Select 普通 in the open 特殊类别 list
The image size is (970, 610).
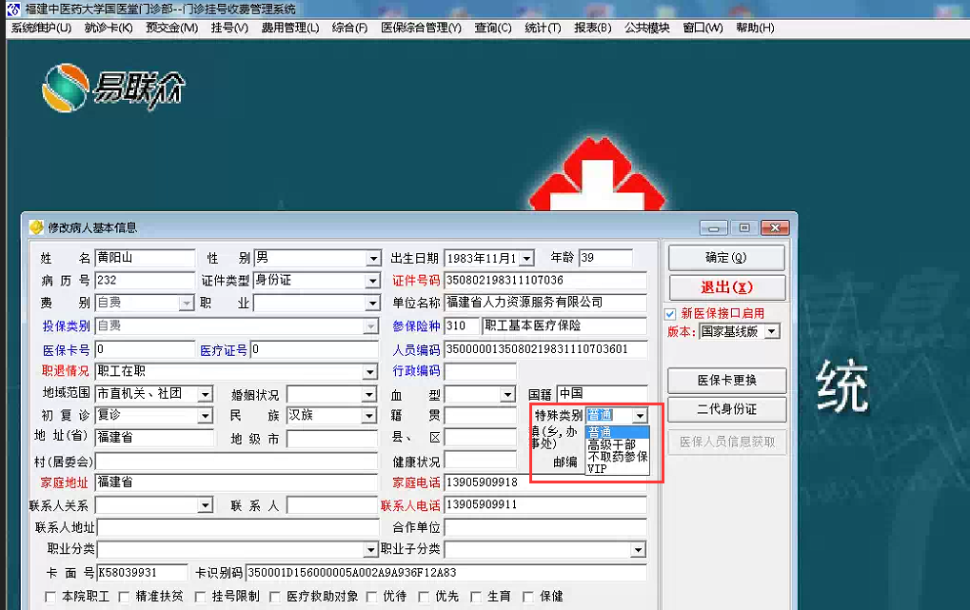[x=617, y=432]
